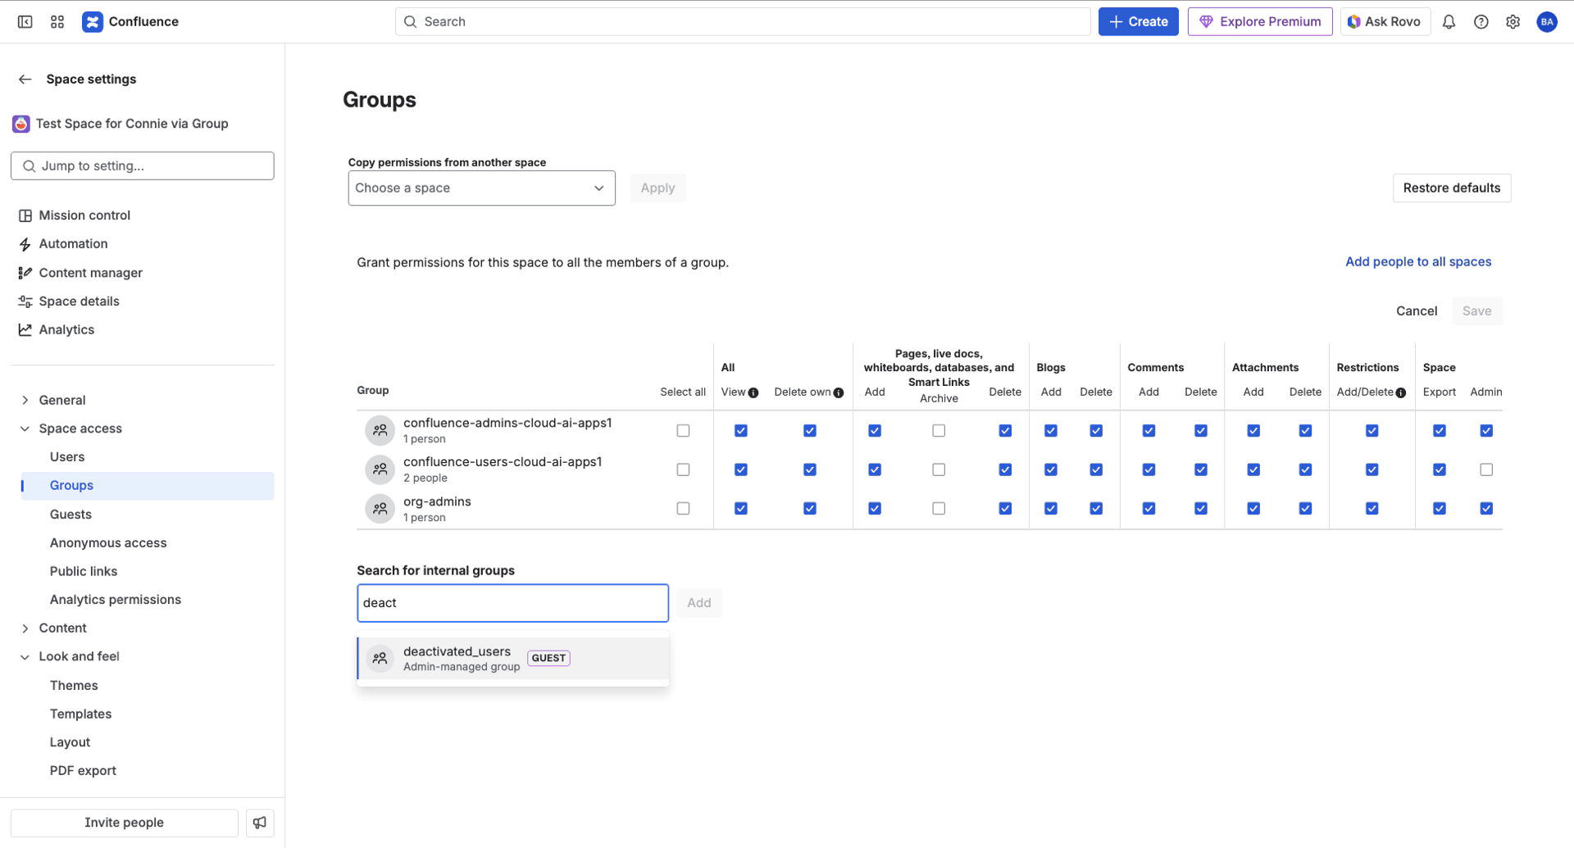Open the help question mark icon
The image size is (1574, 848).
1481,21
